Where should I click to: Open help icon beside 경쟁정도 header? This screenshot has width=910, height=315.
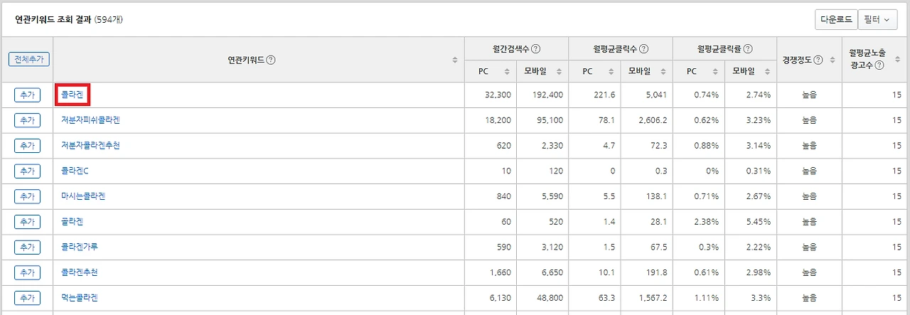point(818,60)
